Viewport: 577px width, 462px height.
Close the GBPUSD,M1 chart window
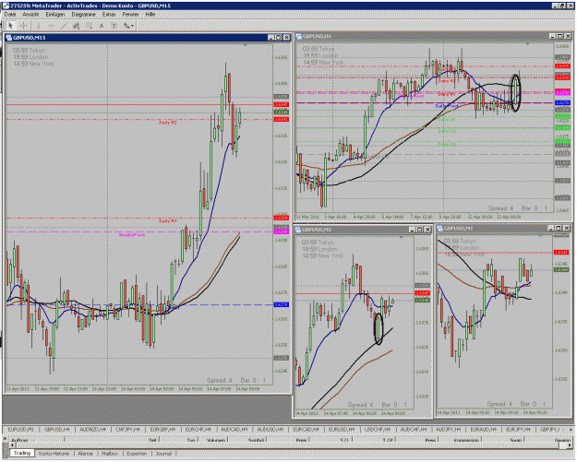pyautogui.click(x=567, y=229)
